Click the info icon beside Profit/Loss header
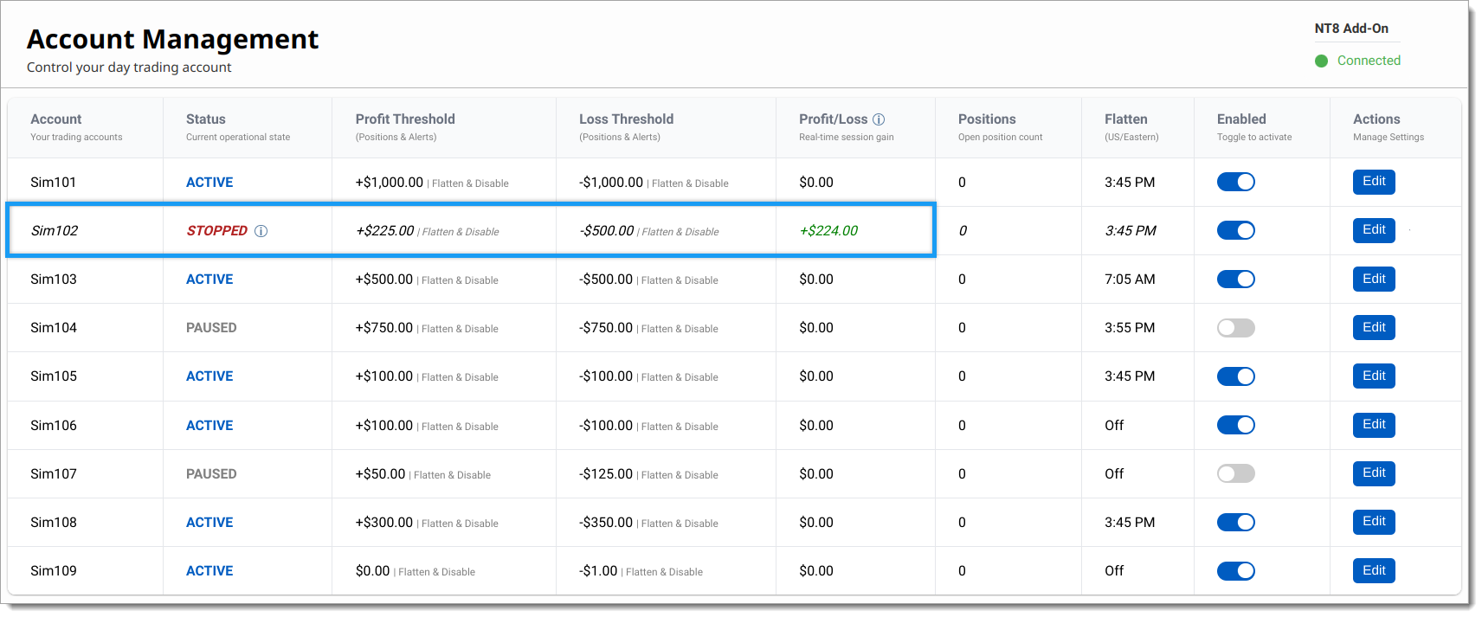This screenshot has width=1482, height=617. click(x=879, y=119)
